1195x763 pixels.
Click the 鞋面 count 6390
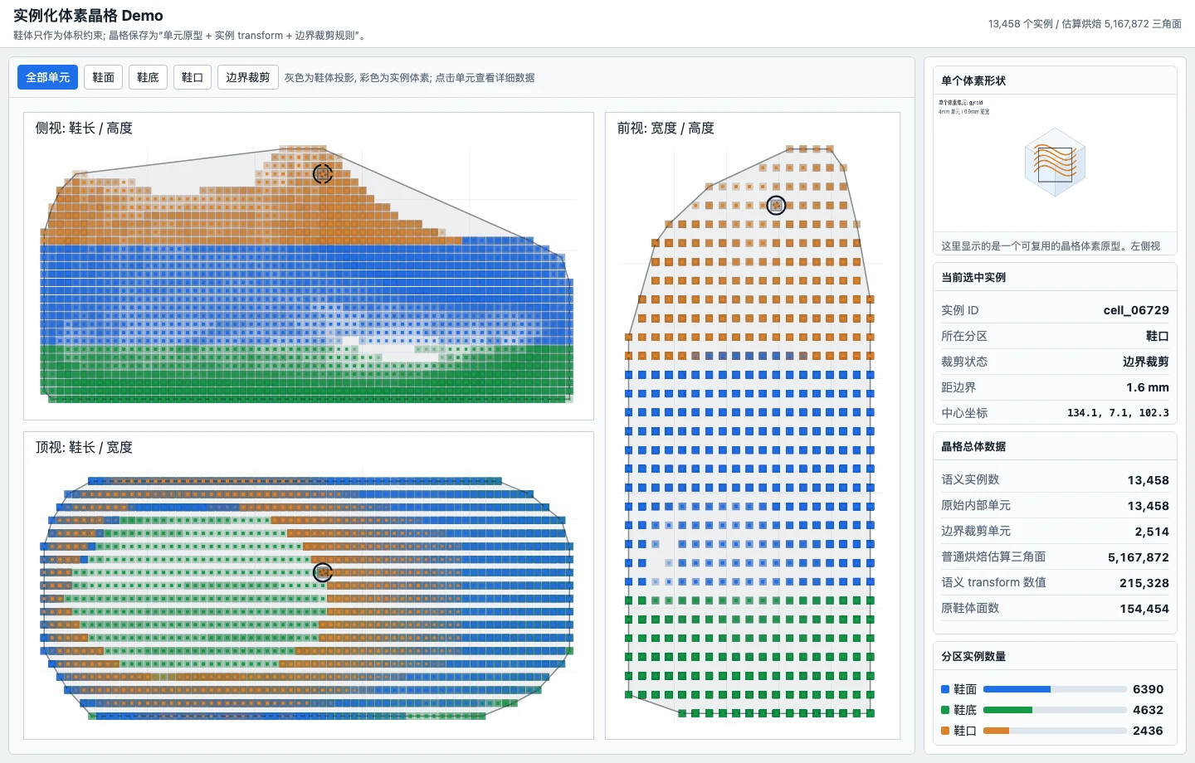click(x=1149, y=689)
